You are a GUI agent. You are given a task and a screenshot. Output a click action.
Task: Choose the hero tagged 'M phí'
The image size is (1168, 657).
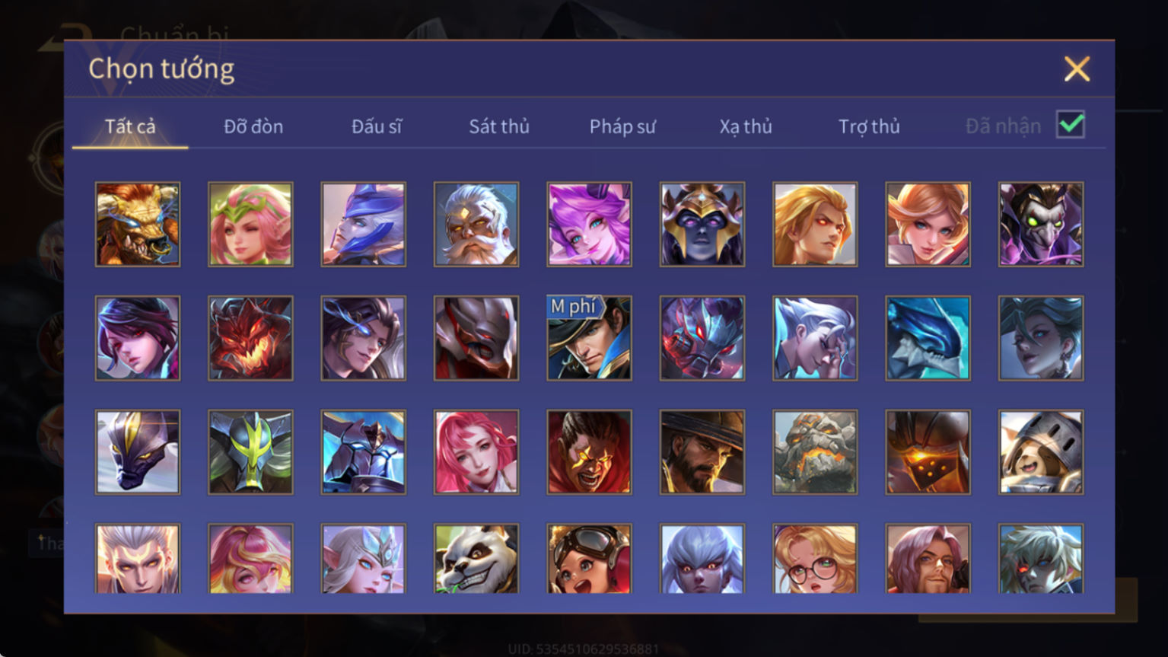pos(589,338)
